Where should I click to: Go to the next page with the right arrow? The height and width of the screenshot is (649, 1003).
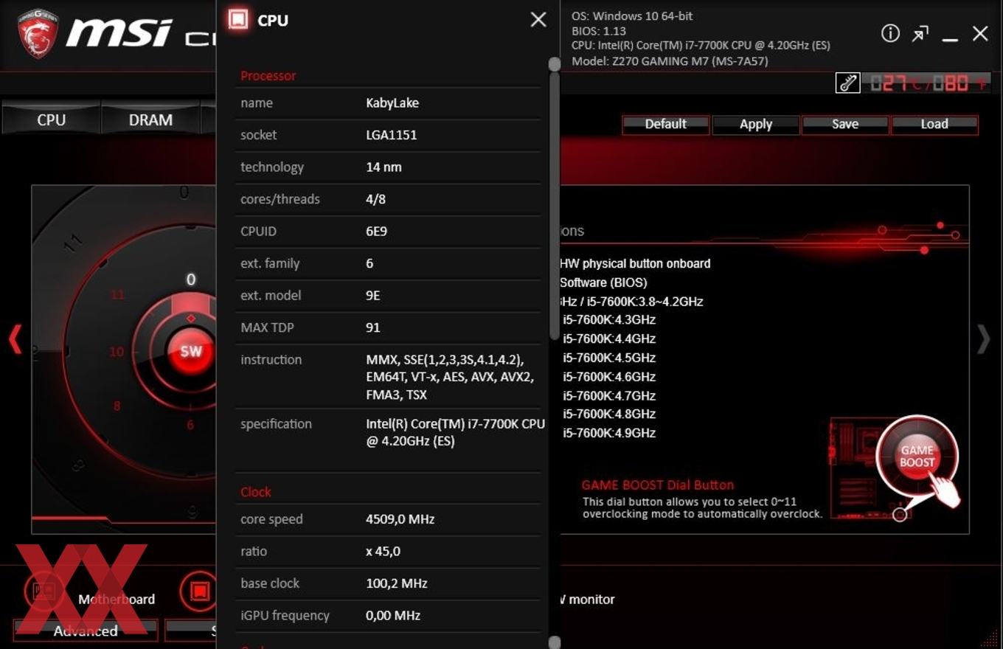click(984, 339)
